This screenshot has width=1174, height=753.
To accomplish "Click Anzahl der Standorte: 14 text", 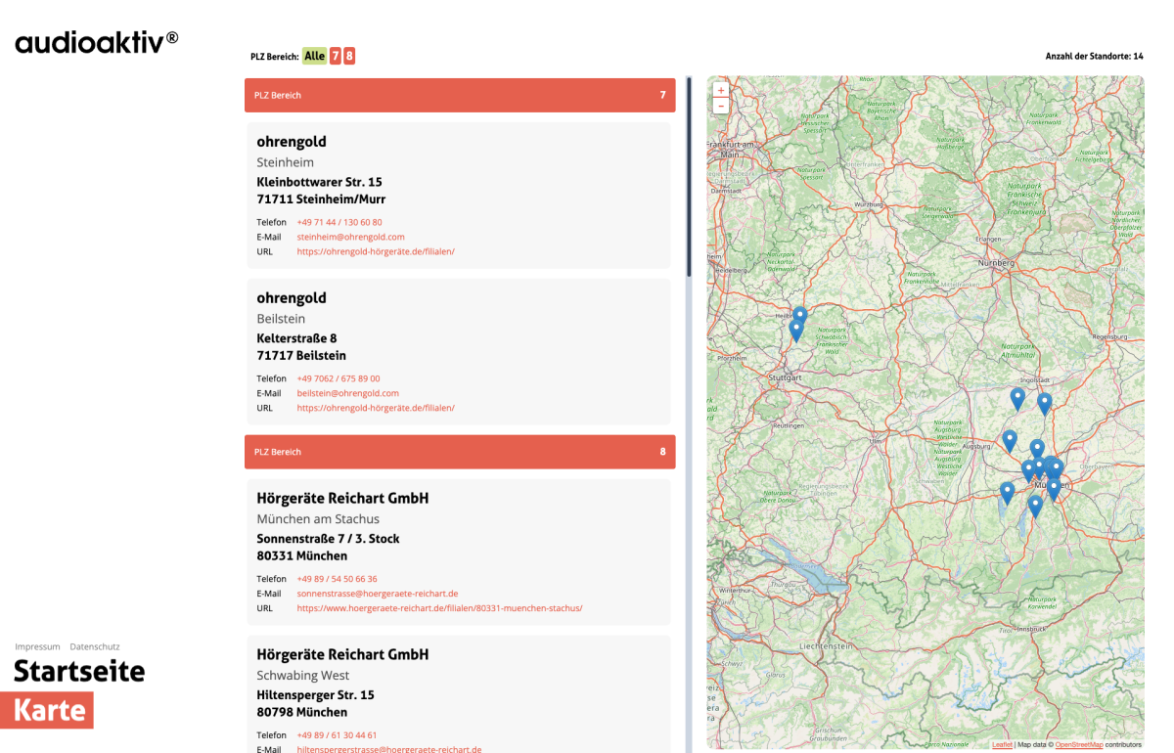I will pos(1094,56).
